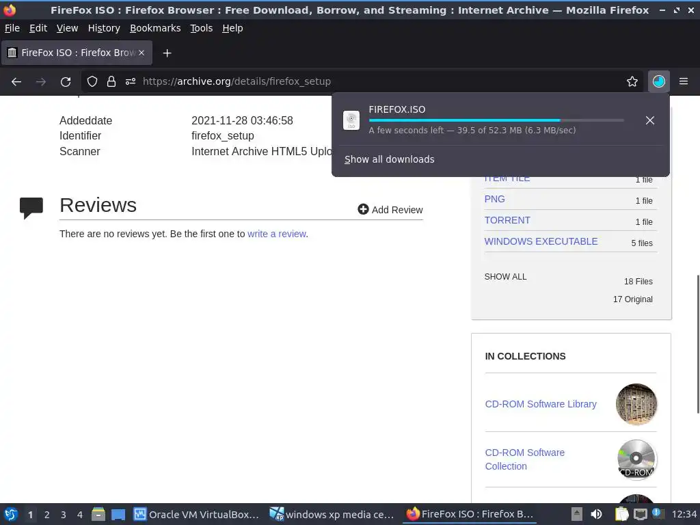Open site permissions icon in address bar
Image resolution: width=700 pixels, height=525 pixels.
click(x=131, y=81)
